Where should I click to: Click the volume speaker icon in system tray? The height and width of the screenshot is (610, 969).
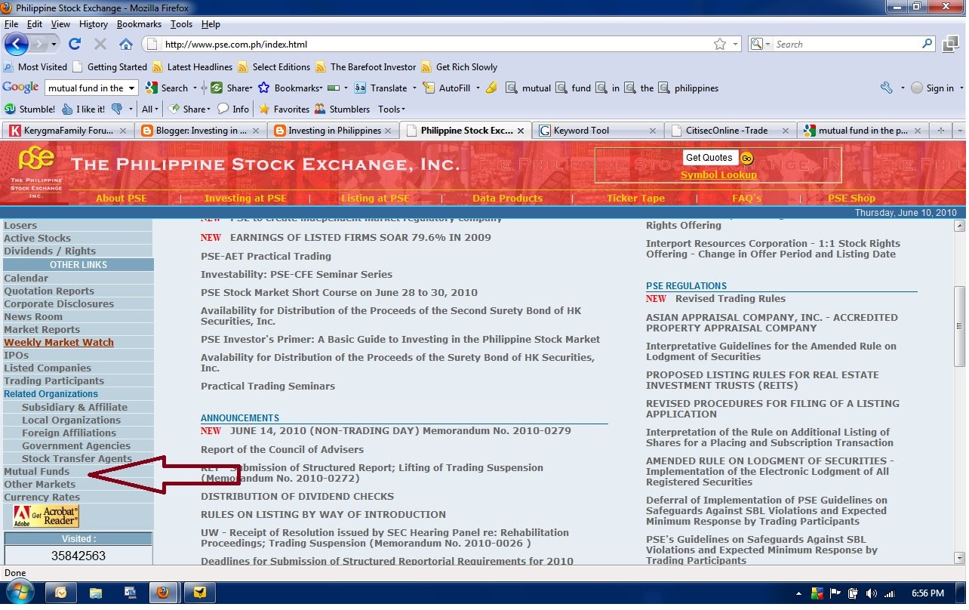point(872,593)
